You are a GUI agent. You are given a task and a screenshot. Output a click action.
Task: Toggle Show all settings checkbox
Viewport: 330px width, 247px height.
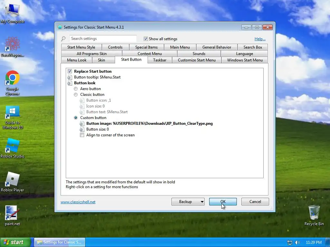[x=146, y=39]
